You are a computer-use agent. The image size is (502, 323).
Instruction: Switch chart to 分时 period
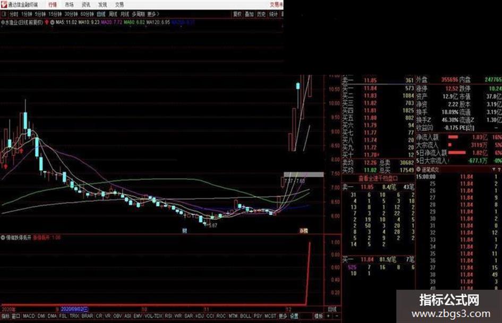click(14, 14)
